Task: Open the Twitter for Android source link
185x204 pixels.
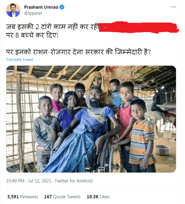Action: [73, 181]
